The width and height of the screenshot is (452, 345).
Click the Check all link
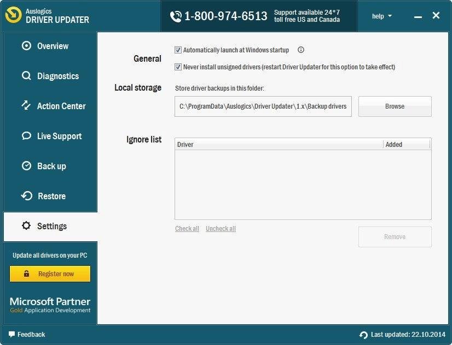coord(187,229)
